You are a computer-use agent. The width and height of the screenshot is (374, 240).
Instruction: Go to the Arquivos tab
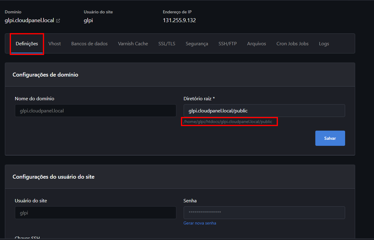pyautogui.click(x=256, y=44)
